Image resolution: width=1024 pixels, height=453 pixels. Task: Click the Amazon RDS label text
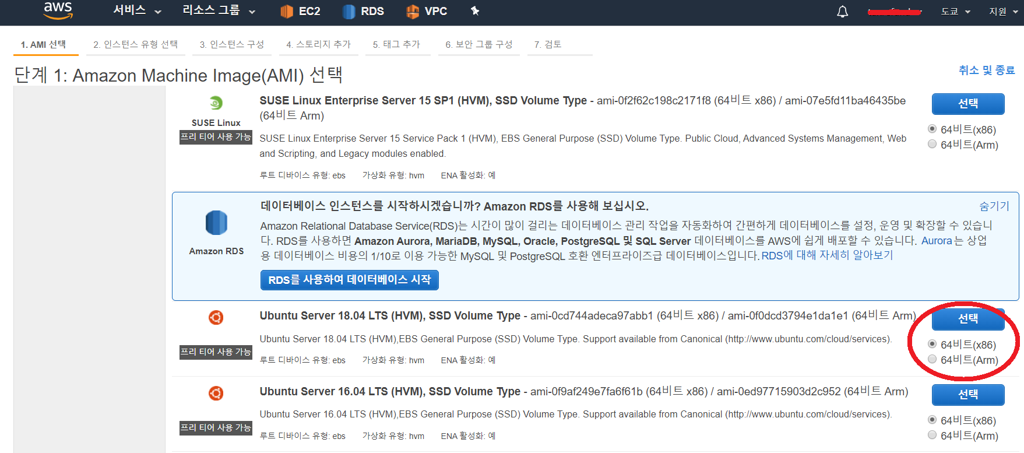pyautogui.click(x=216, y=251)
